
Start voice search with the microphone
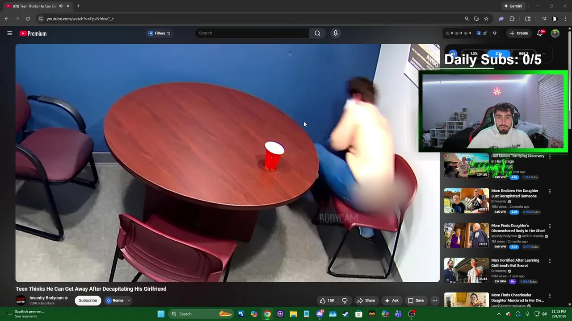click(336, 33)
